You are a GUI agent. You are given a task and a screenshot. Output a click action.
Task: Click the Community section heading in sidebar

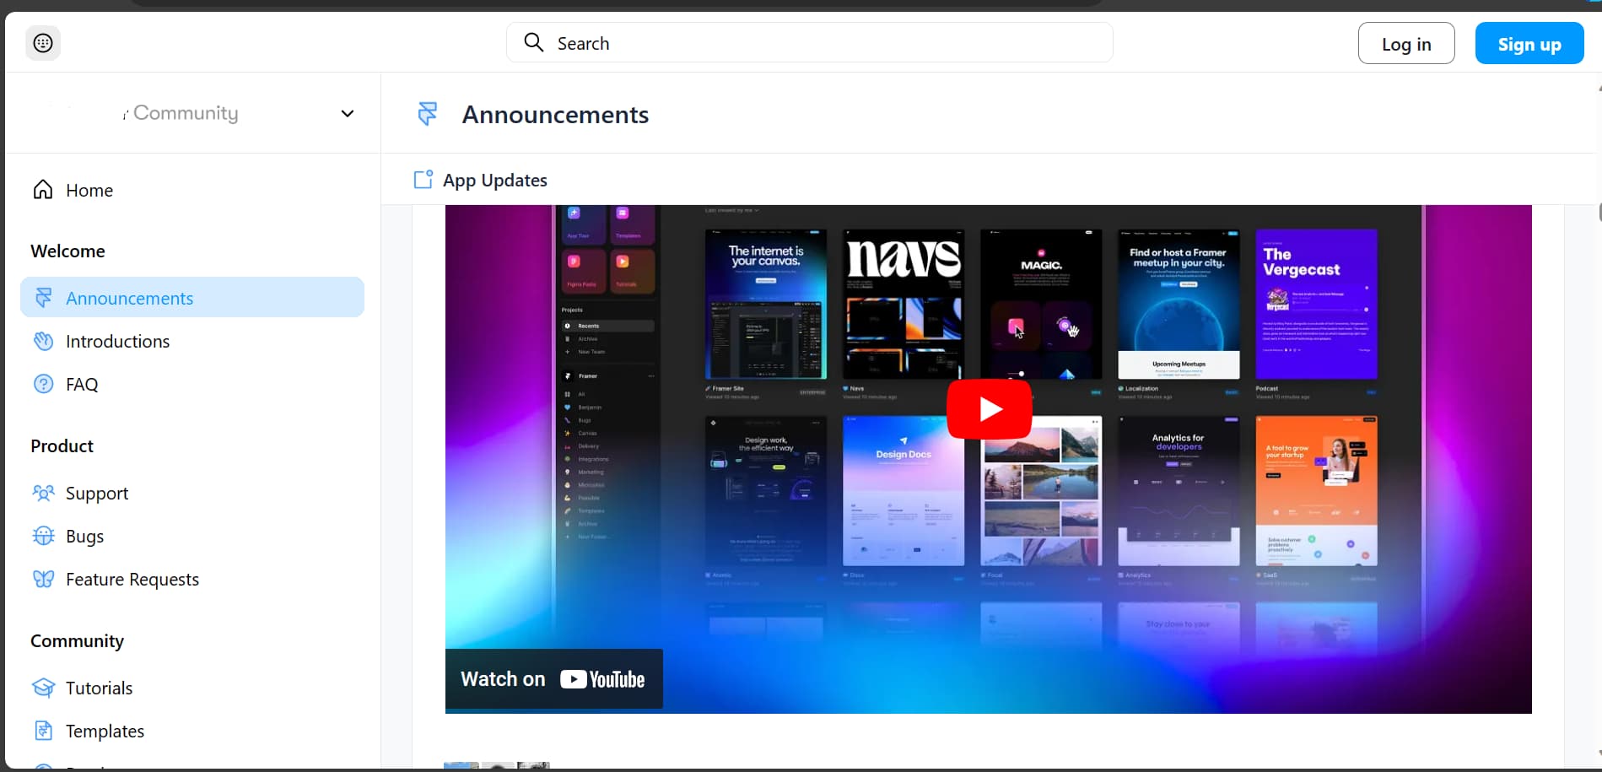[77, 640]
